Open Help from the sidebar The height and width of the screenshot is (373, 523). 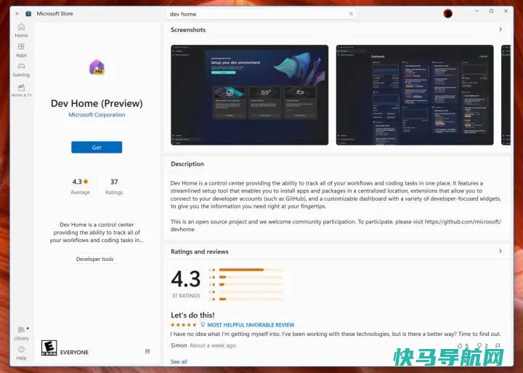[x=21, y=353]
